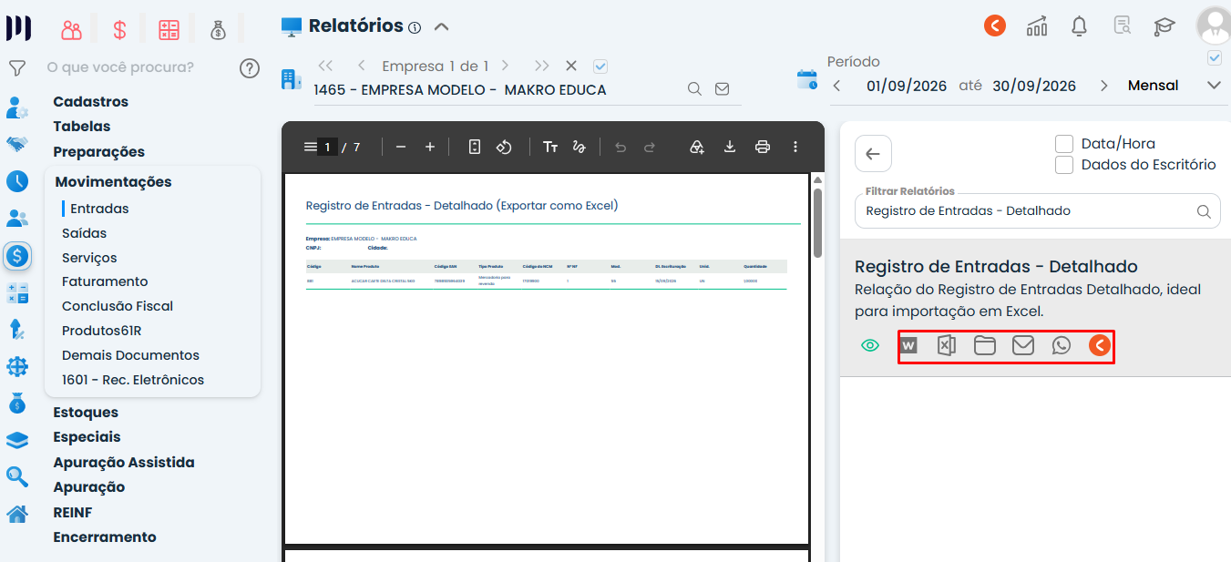Print the report from PDF toolbar
1231x562 pixels.
pos(763,147)
